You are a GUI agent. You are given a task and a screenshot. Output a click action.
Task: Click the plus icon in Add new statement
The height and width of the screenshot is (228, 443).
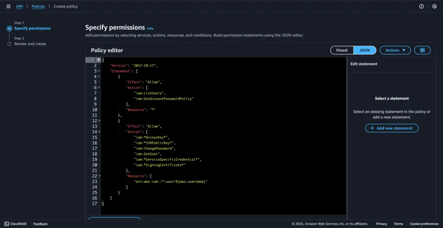pos(372,128)
